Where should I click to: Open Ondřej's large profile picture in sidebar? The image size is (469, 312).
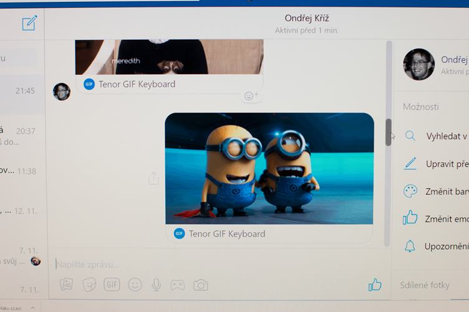click(418, 64)
